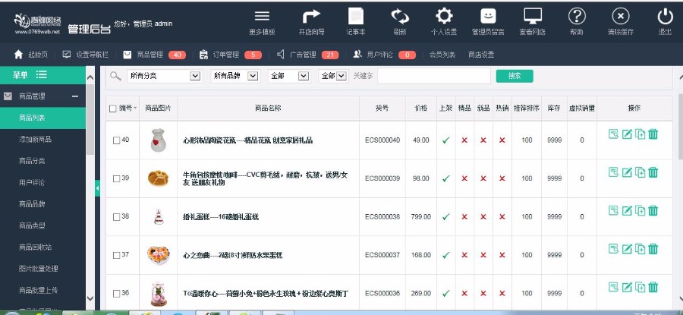
Task: Go to the 起始页 home tab
Action: [31, 55]
